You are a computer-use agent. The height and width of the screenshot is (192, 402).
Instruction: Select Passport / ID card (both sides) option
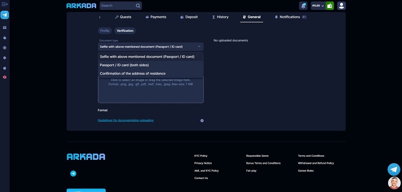124,65
